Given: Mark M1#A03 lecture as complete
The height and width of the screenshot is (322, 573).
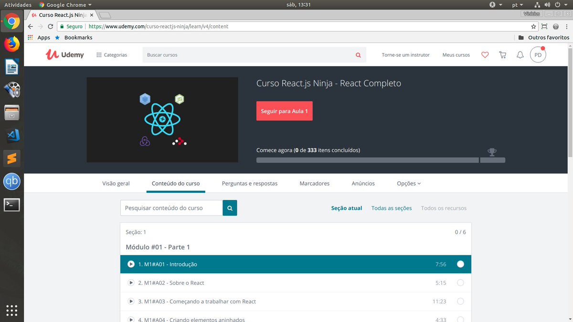Looking at the screenshot, I should tap(460, 301).
